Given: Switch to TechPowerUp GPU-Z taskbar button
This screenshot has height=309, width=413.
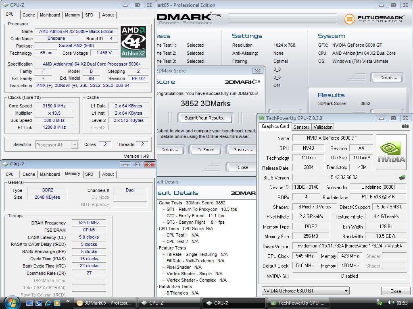Looking at the screenshot, I should point(299,303).
